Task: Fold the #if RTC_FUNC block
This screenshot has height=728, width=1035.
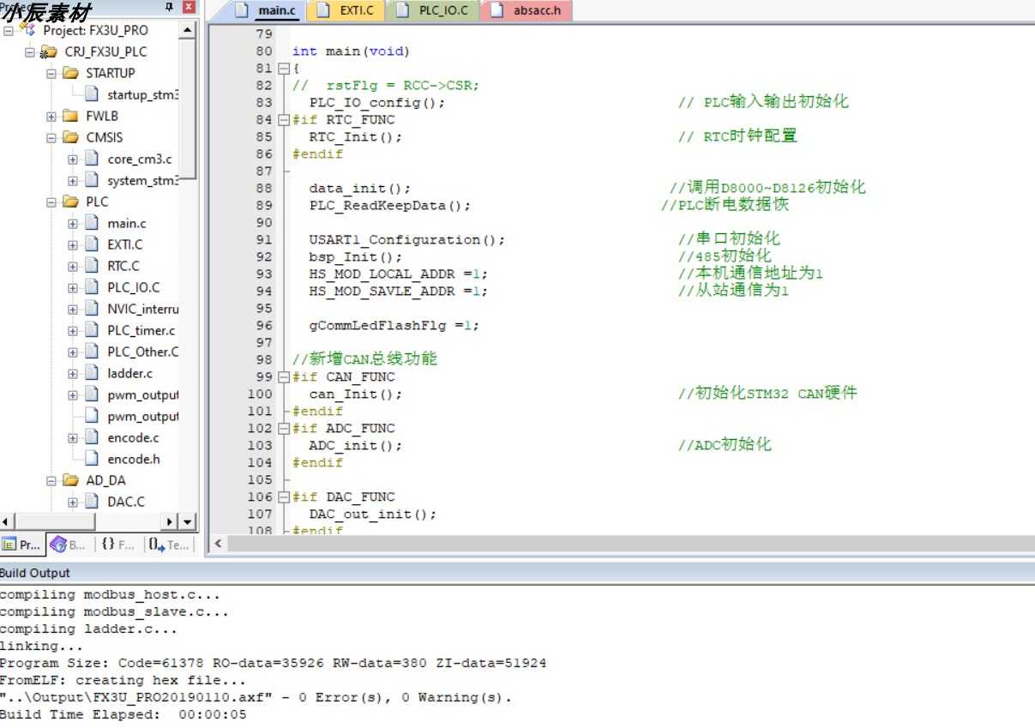Action: pos(284,120)
